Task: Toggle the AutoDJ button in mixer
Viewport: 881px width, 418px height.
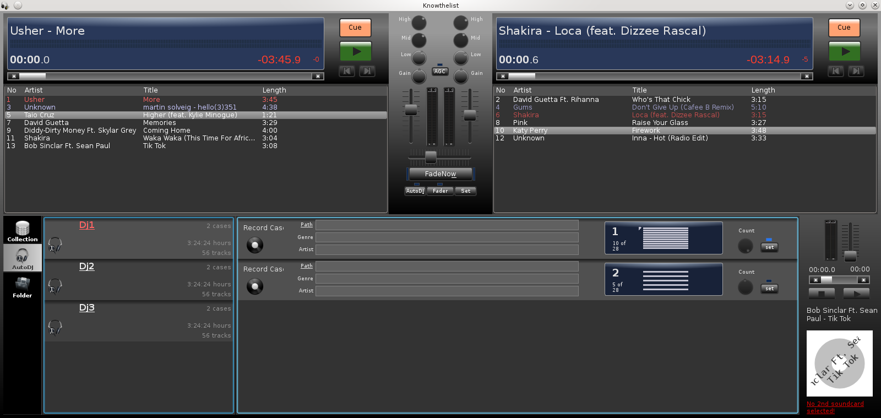Action: click(415, 191)
